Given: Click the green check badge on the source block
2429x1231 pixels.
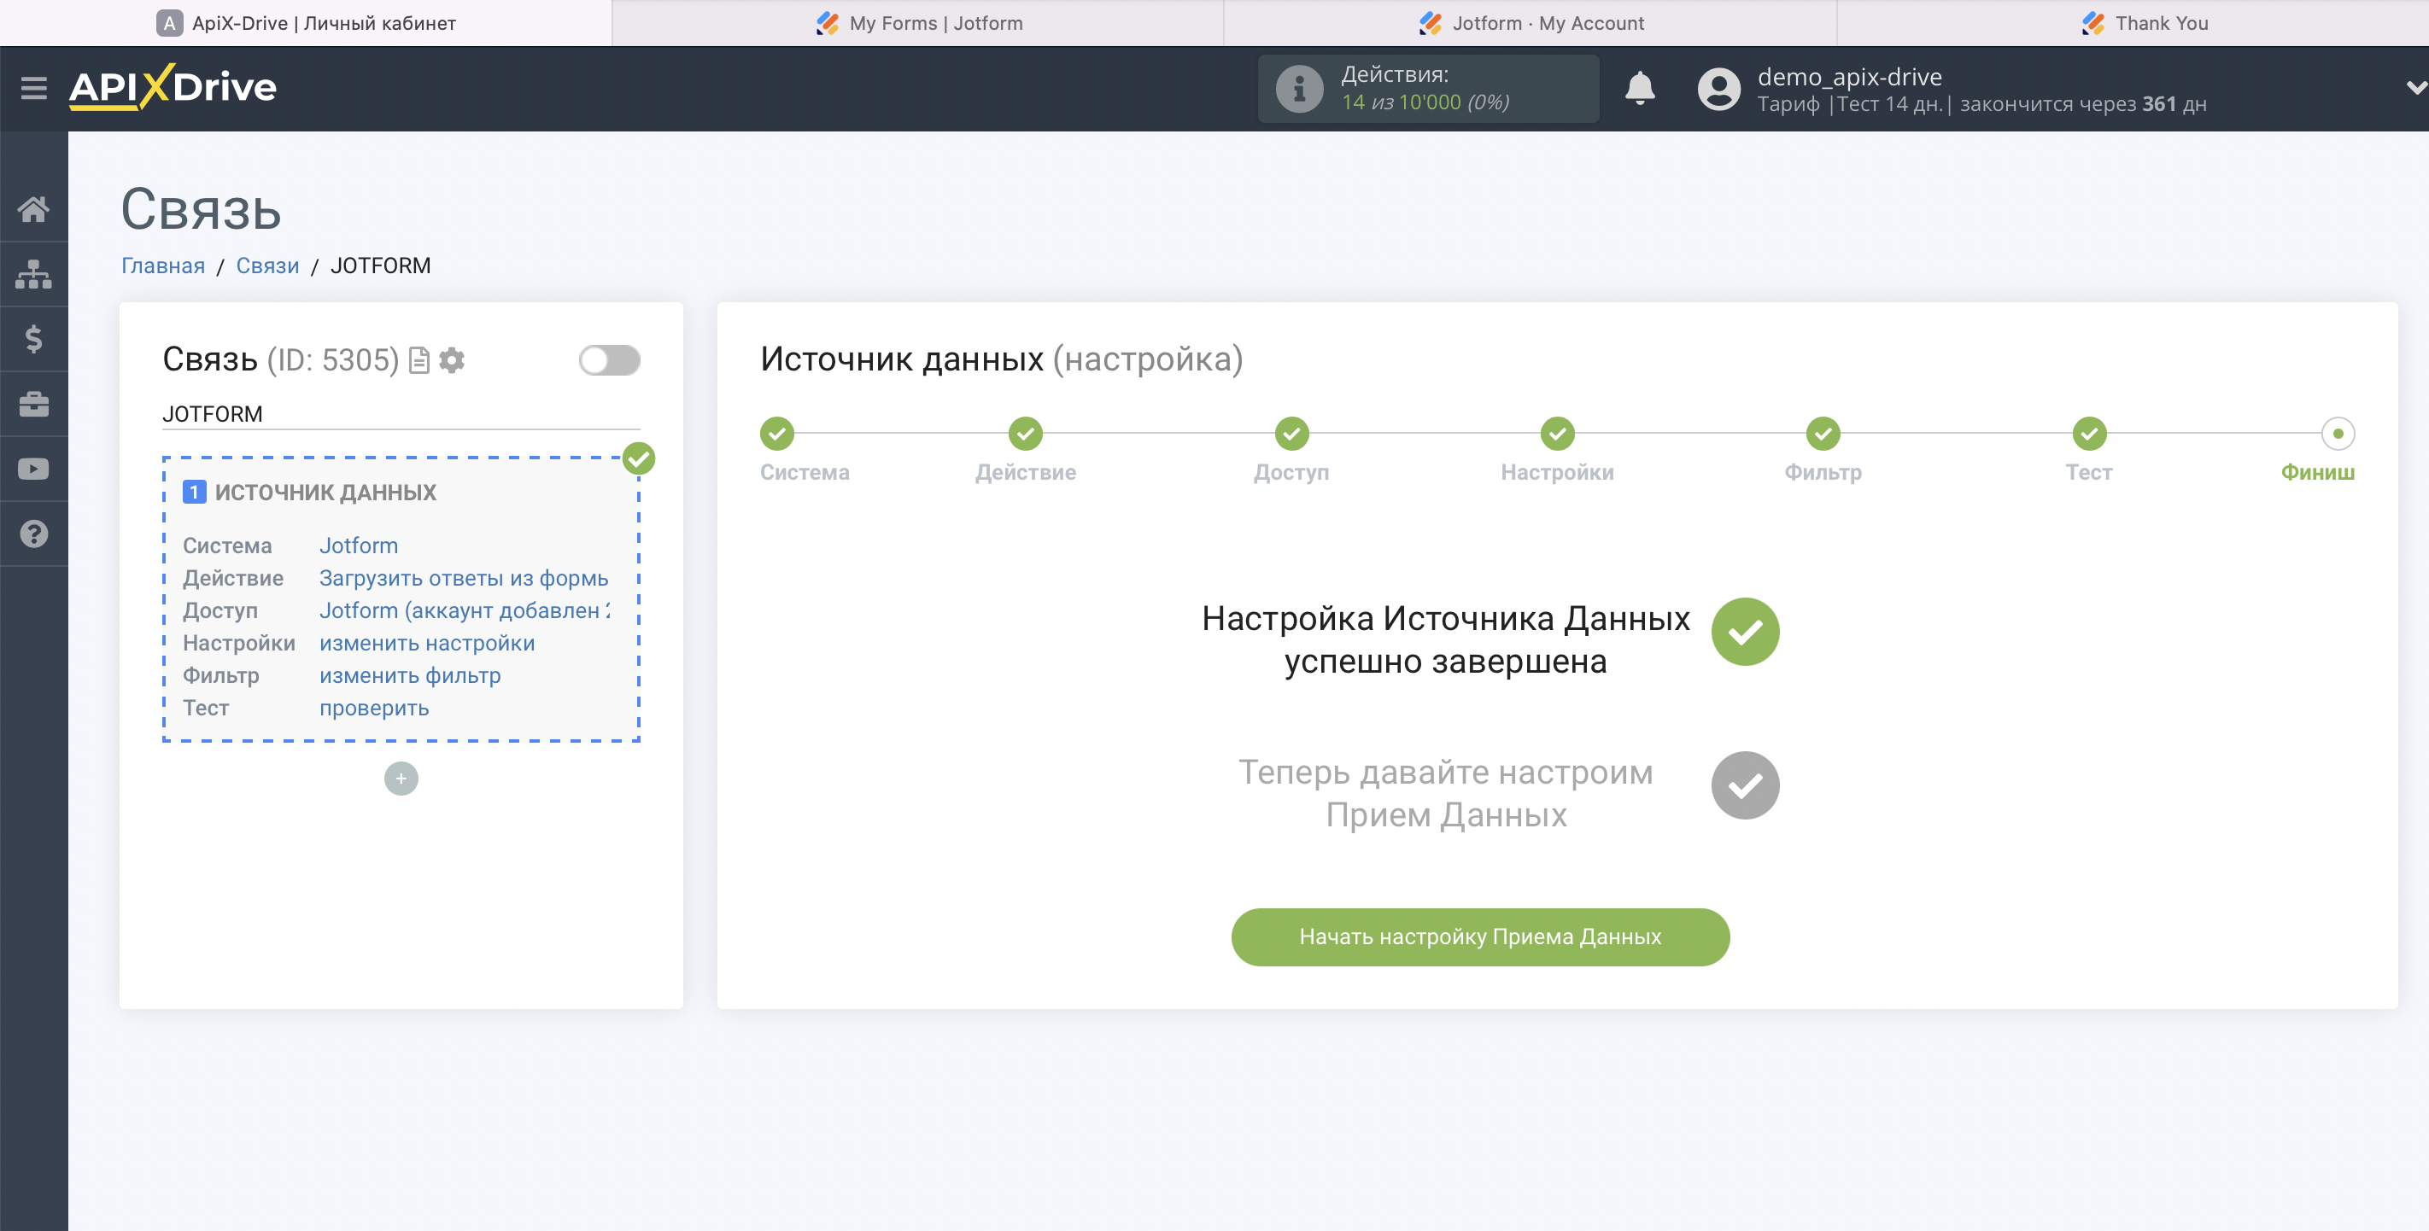Looking at the screenshot, I should (x=638, y=459).
